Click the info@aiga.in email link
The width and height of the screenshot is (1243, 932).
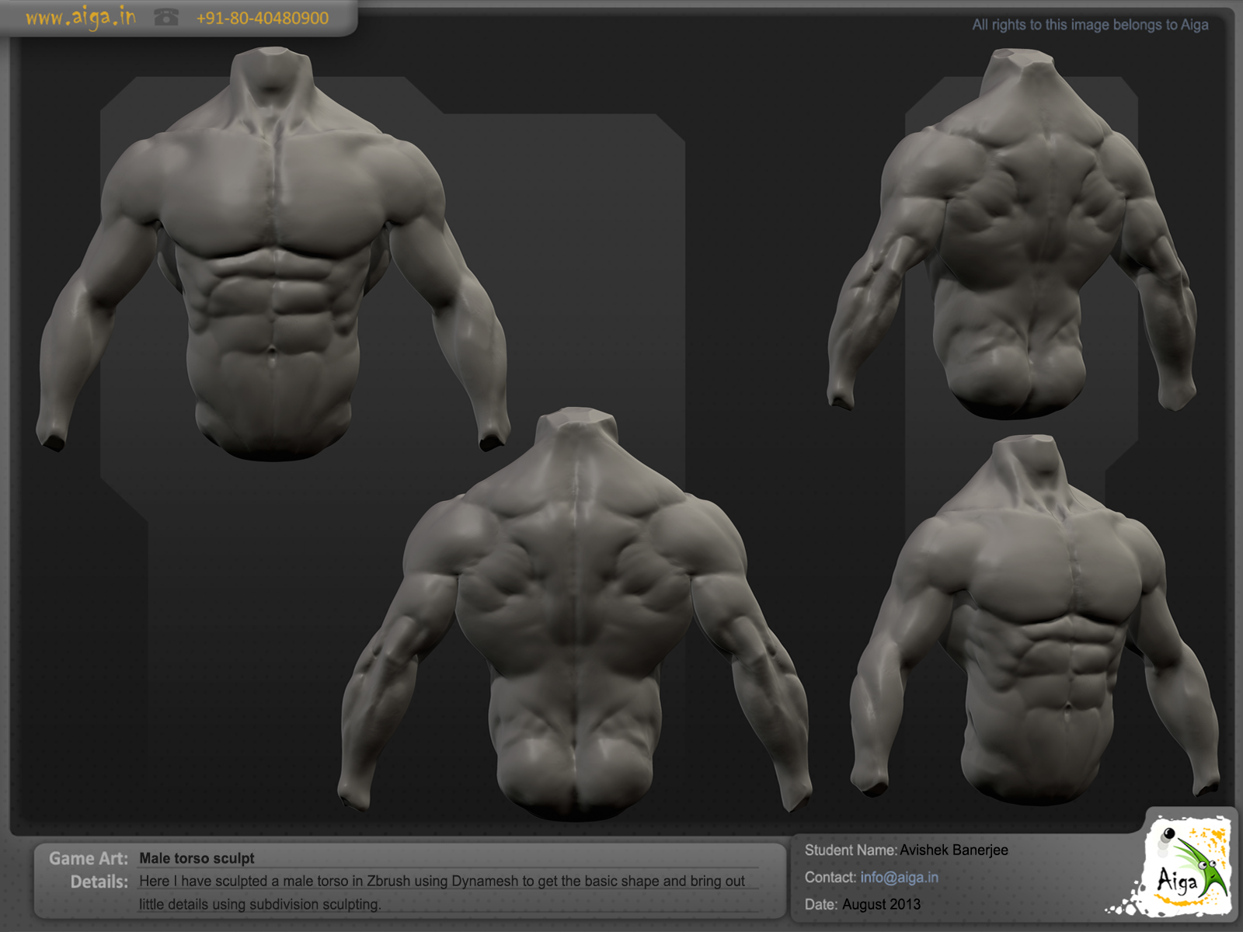899,878
